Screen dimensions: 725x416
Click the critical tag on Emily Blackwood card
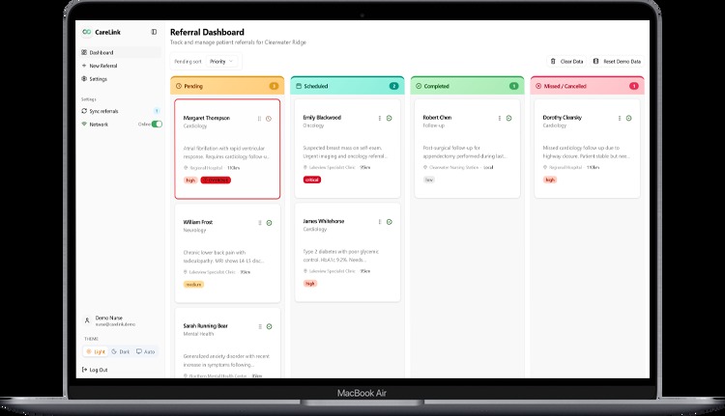click(x=312, y=180)
